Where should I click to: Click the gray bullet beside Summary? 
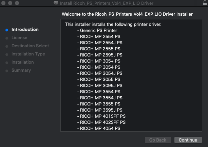click(7, 71)
